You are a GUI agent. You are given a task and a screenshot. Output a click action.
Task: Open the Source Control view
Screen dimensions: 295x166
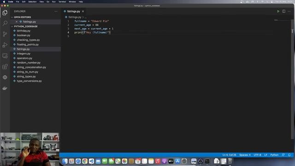[x=5, y=34]
